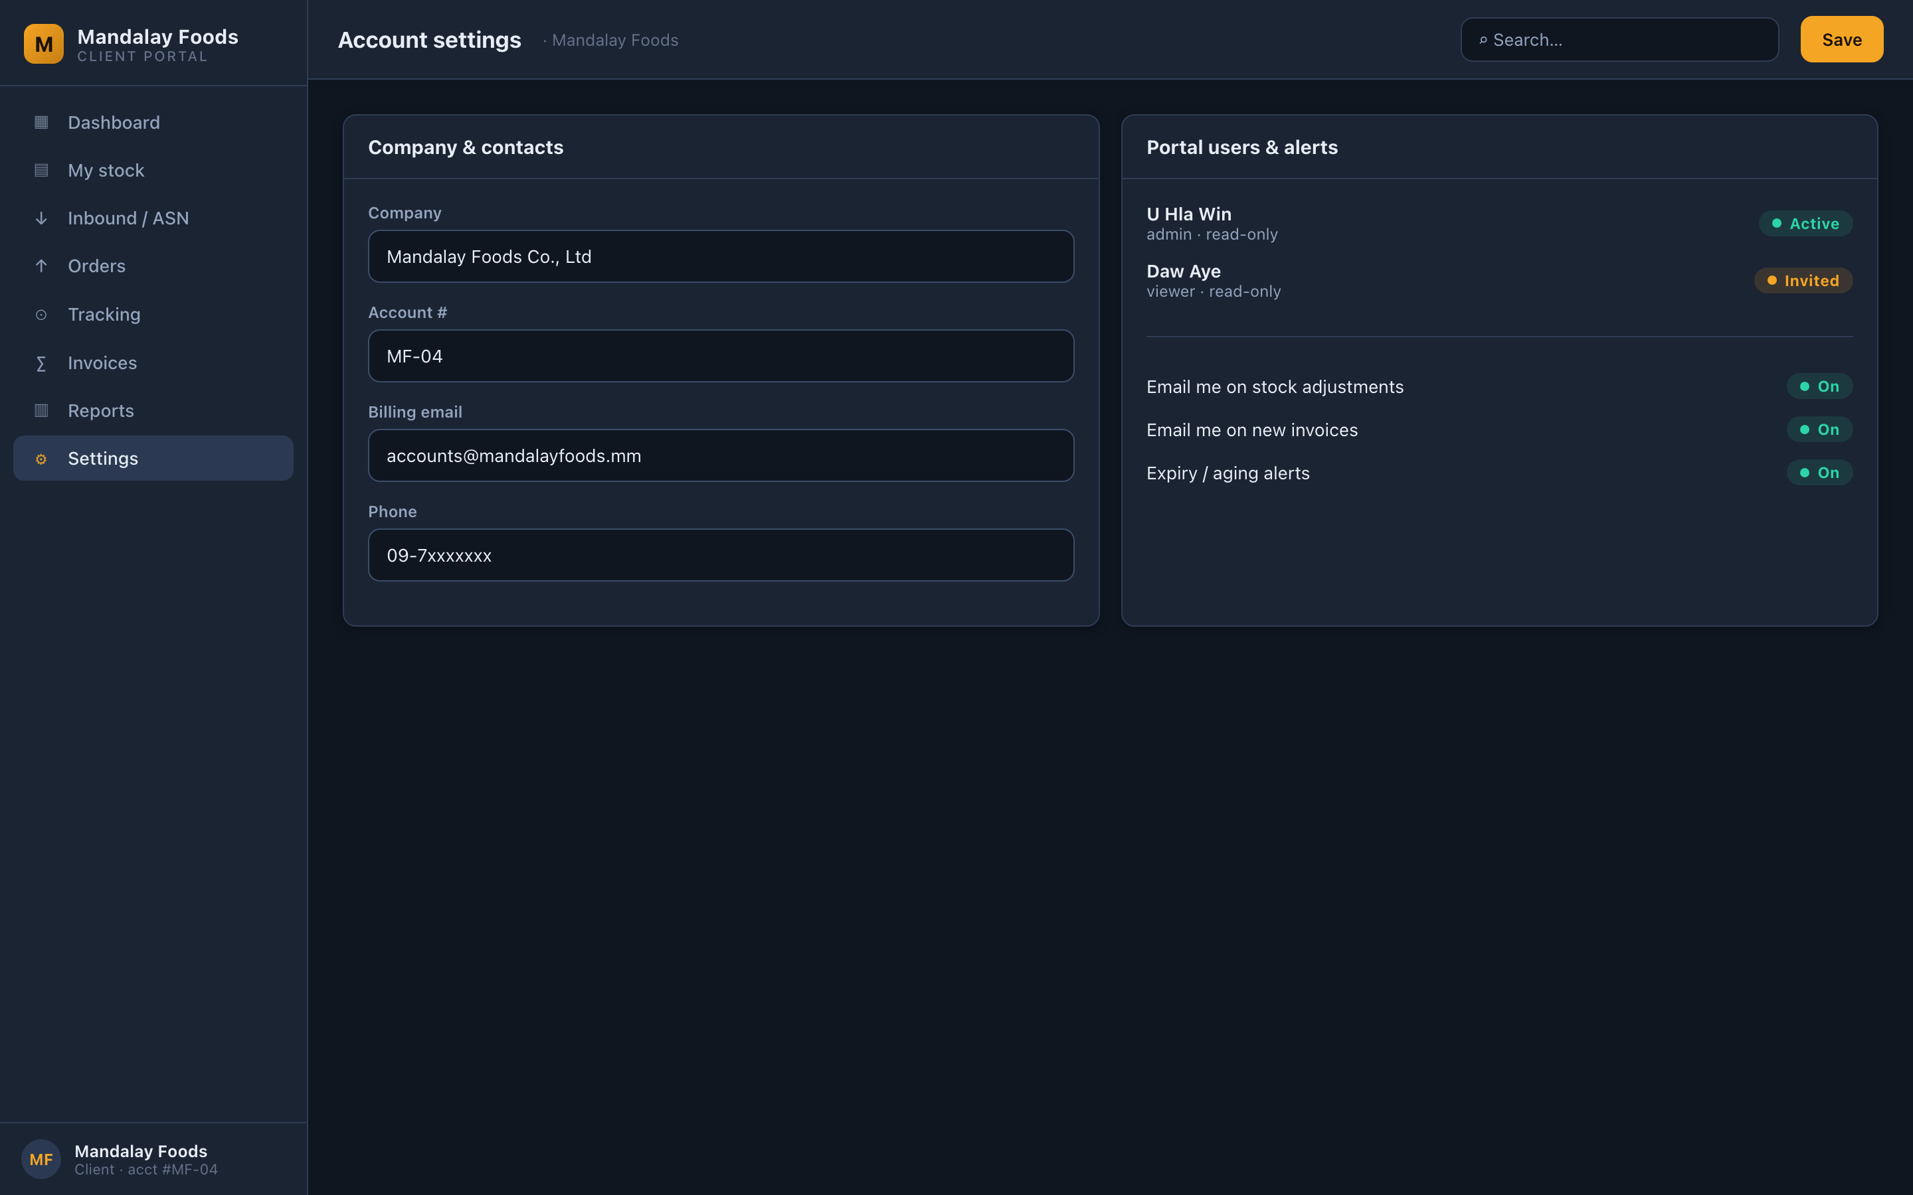Select the user U Hla Win
Viewport: 1913px width, 1195px height.
pos(1188,214)
